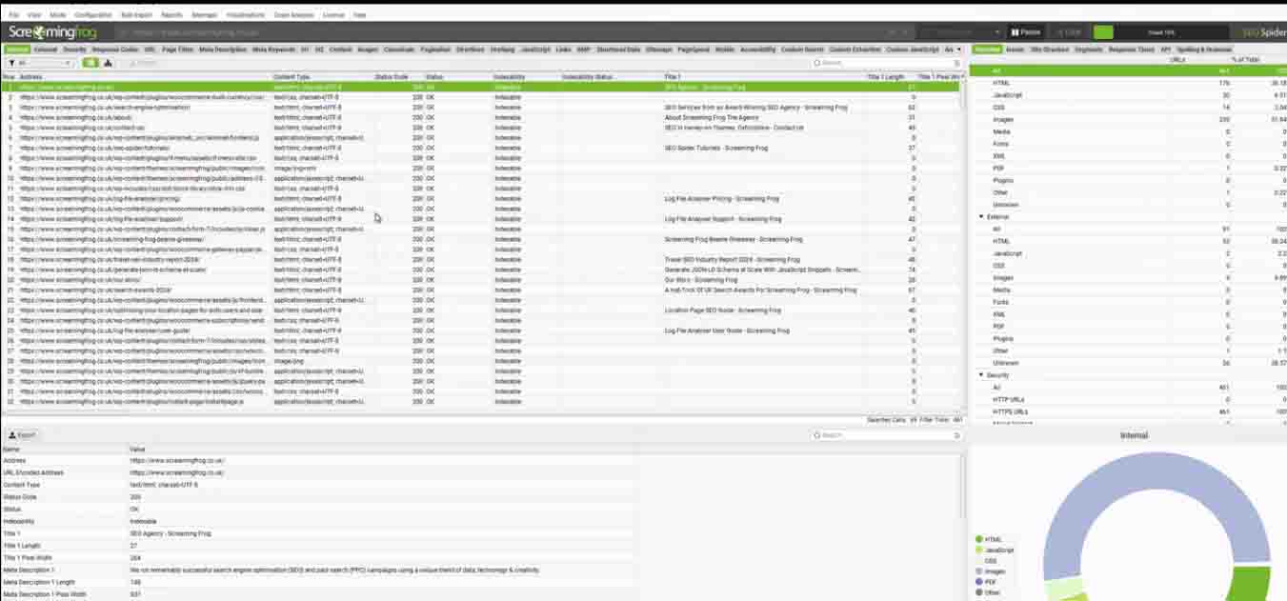Open search options icon in upper search box
The width and height of the screenshot is (1287, 601).
coord(957,63)
